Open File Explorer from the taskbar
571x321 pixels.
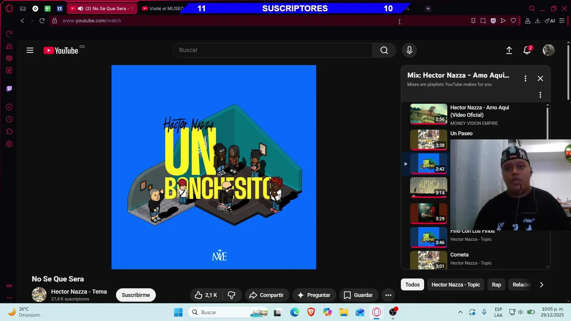coord(343,312)
